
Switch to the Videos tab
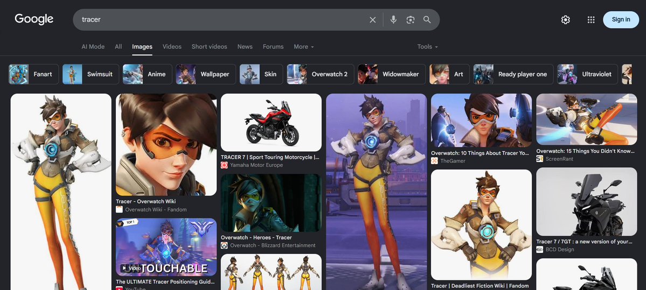point(172,46)
